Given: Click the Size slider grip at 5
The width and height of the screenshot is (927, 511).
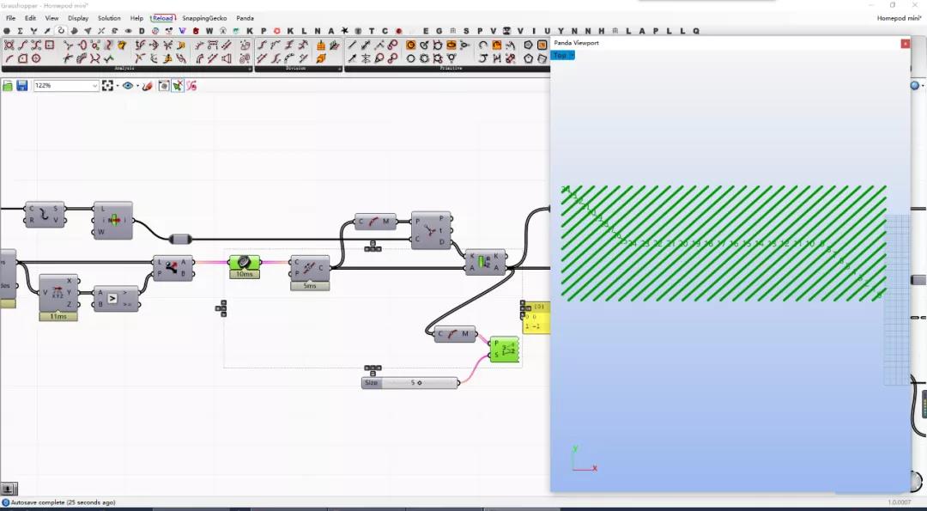Looking at the screenshot, I should (419, 383).
